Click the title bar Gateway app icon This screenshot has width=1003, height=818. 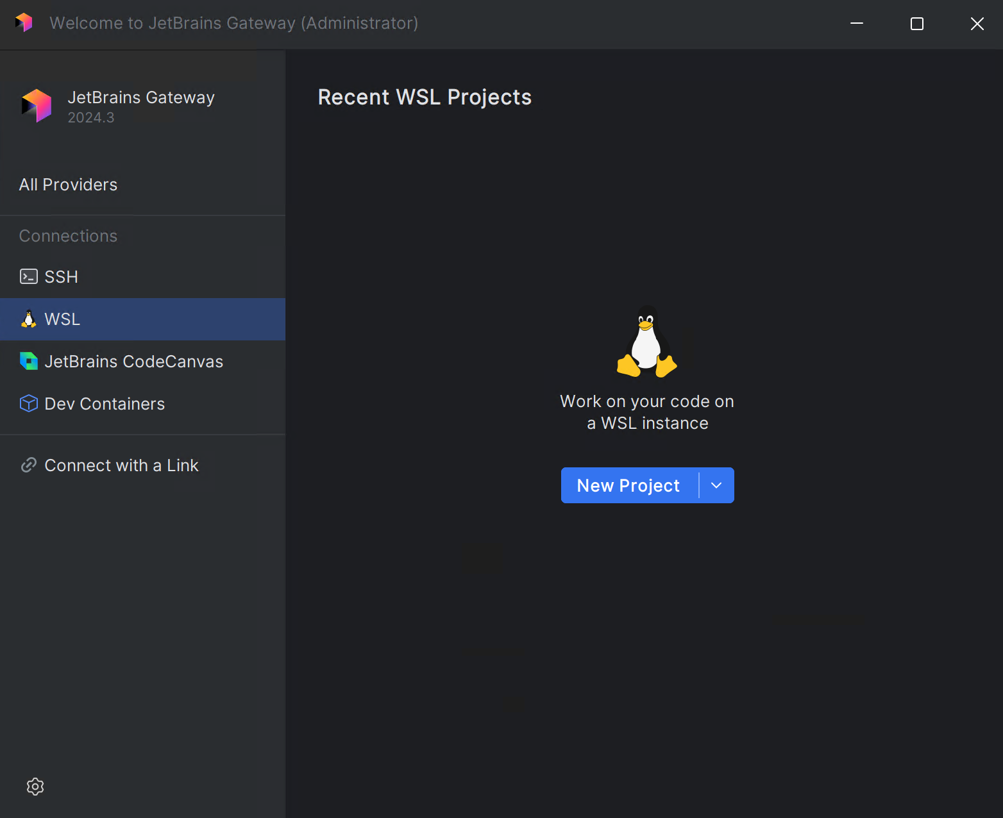pyautogui.click(x=24, y=23)
